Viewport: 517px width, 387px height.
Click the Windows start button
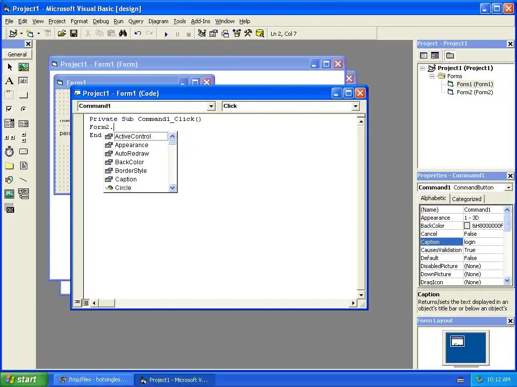24,379
